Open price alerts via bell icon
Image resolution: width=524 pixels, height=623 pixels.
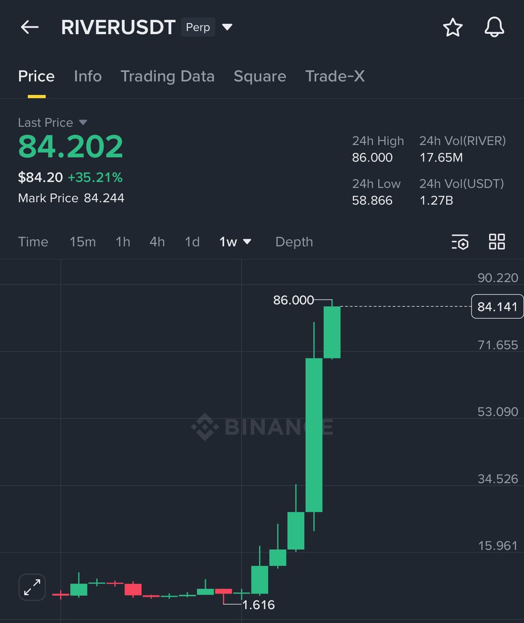pos(494,27)
